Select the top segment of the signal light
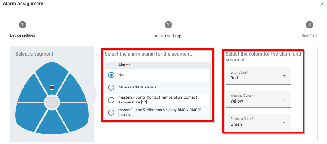The height and width of the screenshot is (144, 327). click(x=52, y=76)
